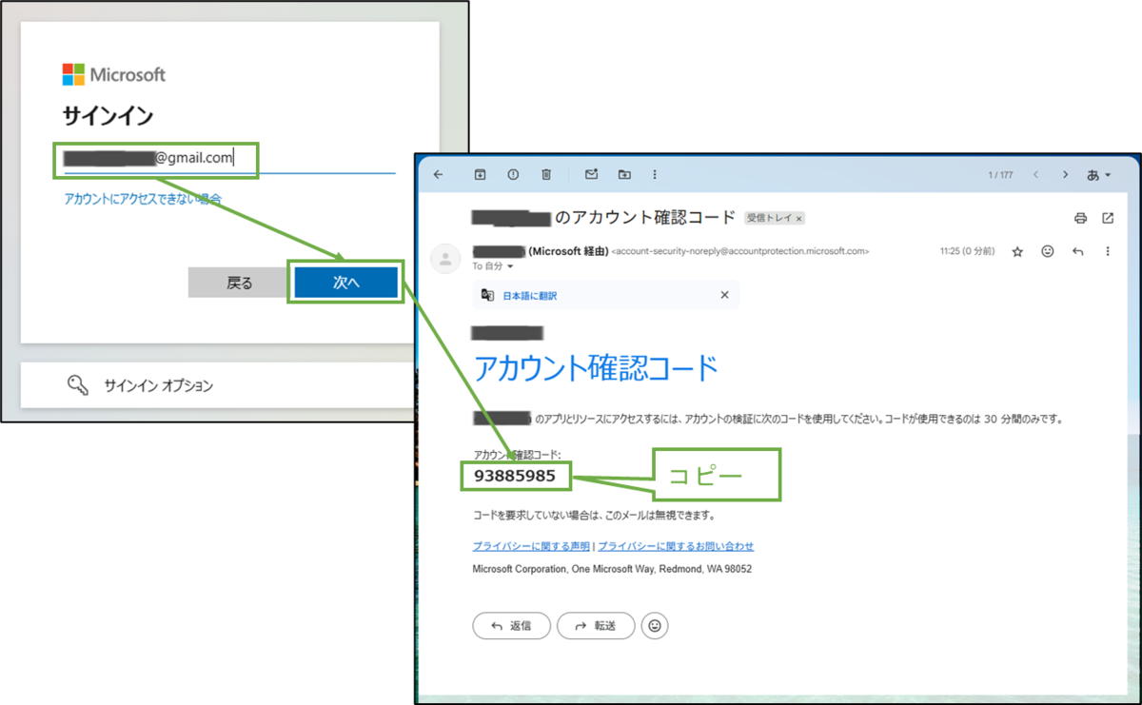The width and height of the screenshot is (1142, 705).
Task: Click the translate icon in translation bar
Action: [x=487, y=296]
